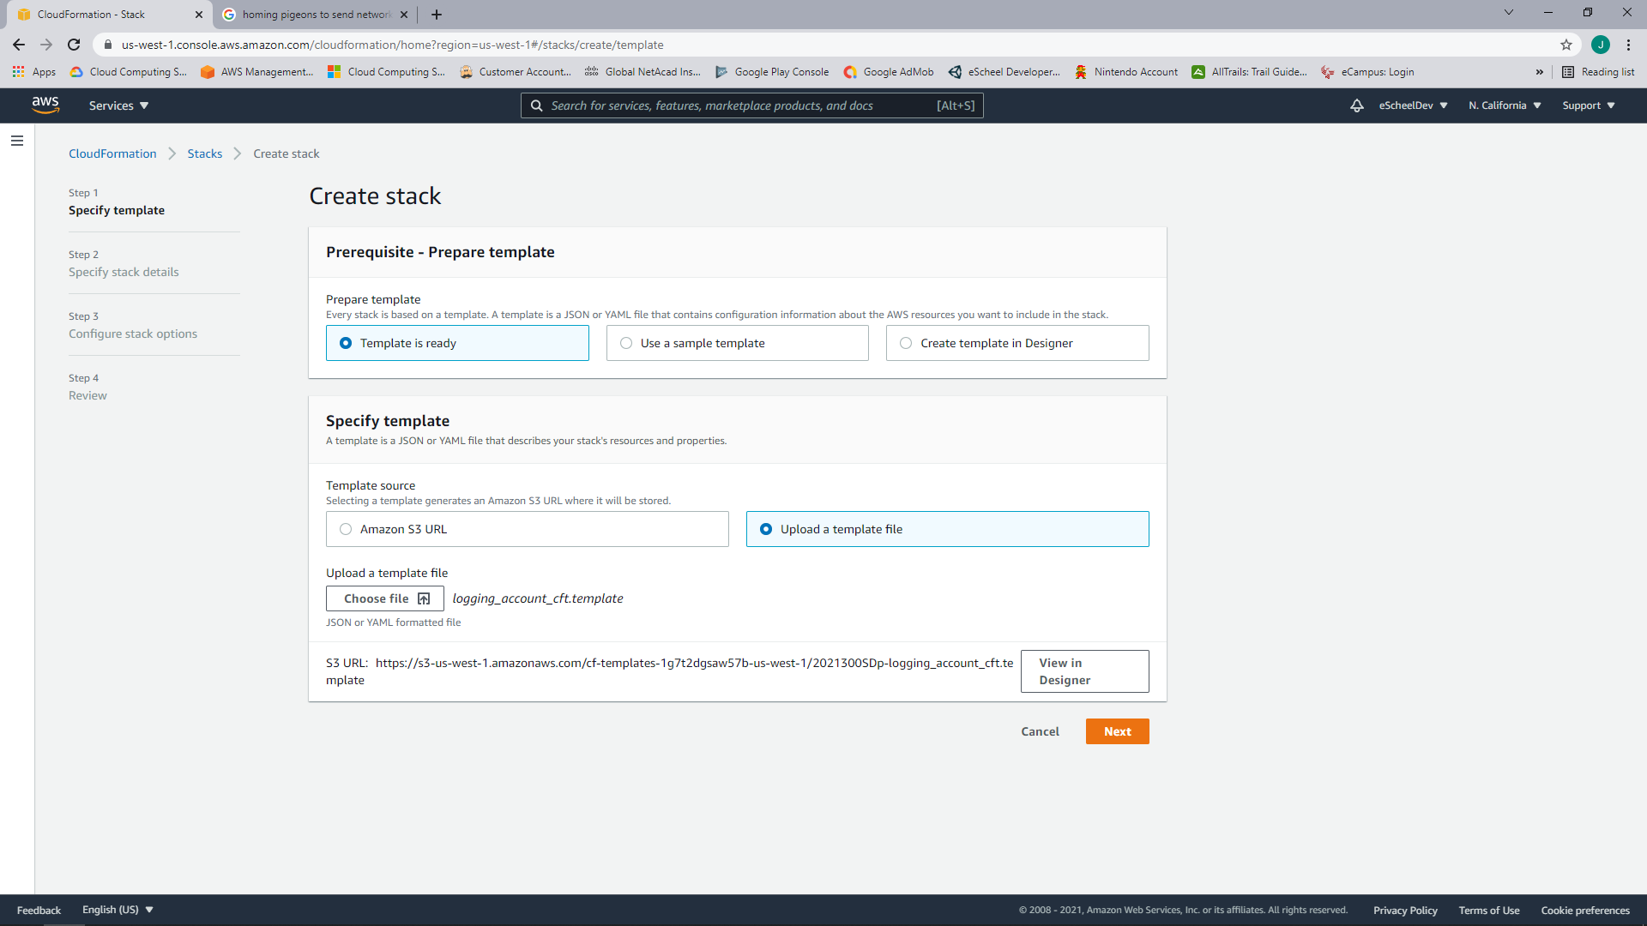Reload the page with the refresh icon
This screenshot has height=926, width=1647.
pos(73,45)
